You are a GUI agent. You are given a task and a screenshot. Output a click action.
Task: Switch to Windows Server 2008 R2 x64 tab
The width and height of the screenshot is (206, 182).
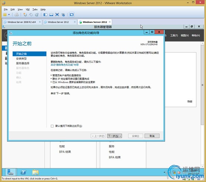tap(22, 22)
